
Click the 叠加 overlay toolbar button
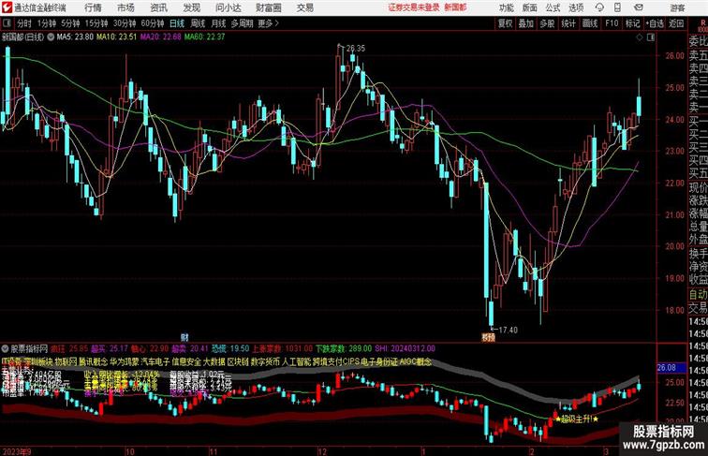[x=526, y=23]
